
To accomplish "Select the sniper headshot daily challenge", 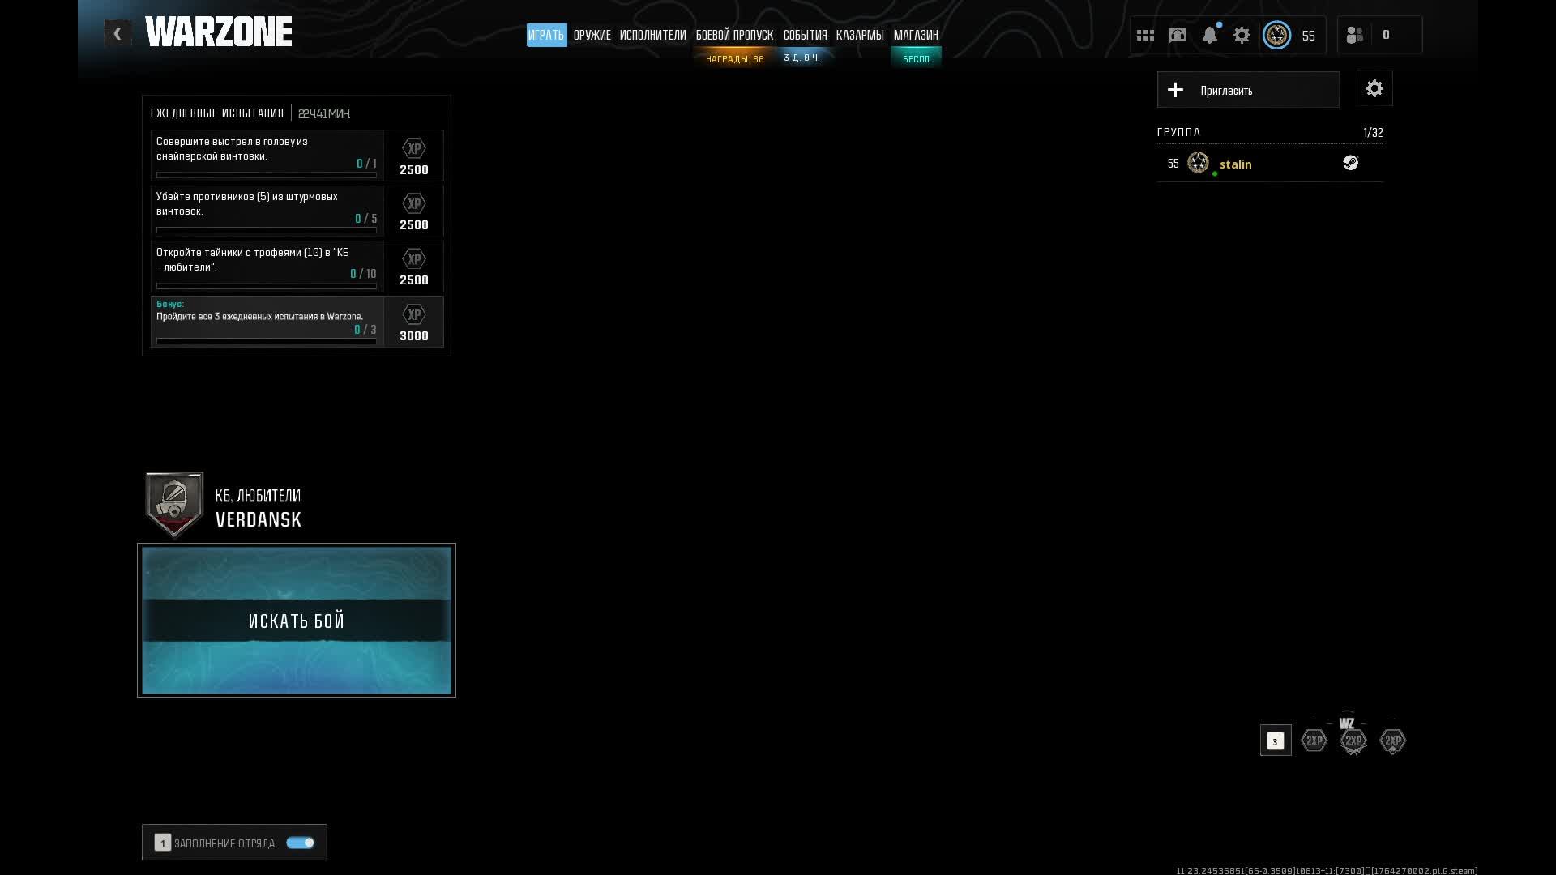I will click(x=267, y=156).
